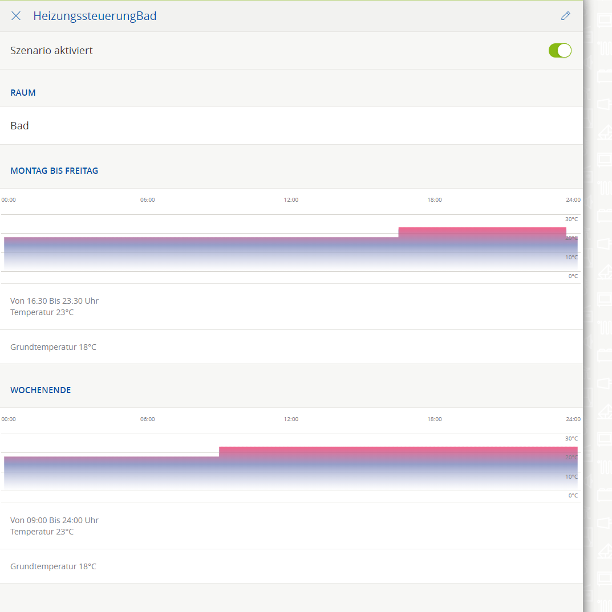Viewport: 612px width, 612px height.
Task: Click the 06:00 marker on weekday chart
Action: click(x=148, y=200)
